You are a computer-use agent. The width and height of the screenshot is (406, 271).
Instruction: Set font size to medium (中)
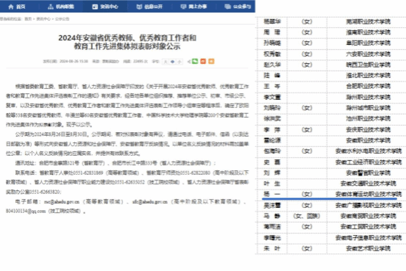coord(173,62)
